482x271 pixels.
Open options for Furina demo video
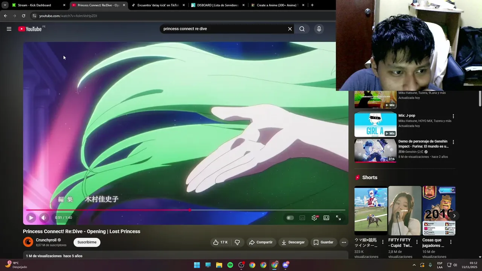coord(453,142)
